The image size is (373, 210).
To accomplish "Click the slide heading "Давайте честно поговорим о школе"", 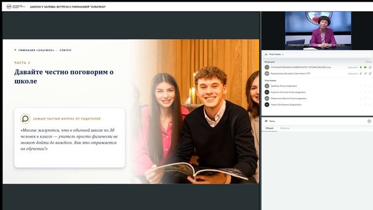I will pyautogui.click(x=64, y=76).
